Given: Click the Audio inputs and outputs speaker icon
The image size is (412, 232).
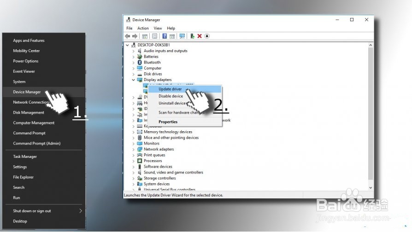Looking at the screenshot, I should (140, 51).
